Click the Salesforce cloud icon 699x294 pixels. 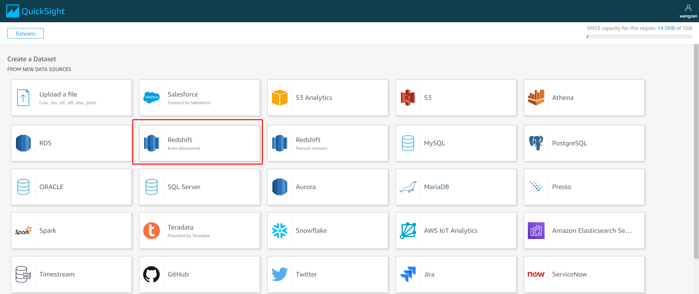tap(152, 97)
